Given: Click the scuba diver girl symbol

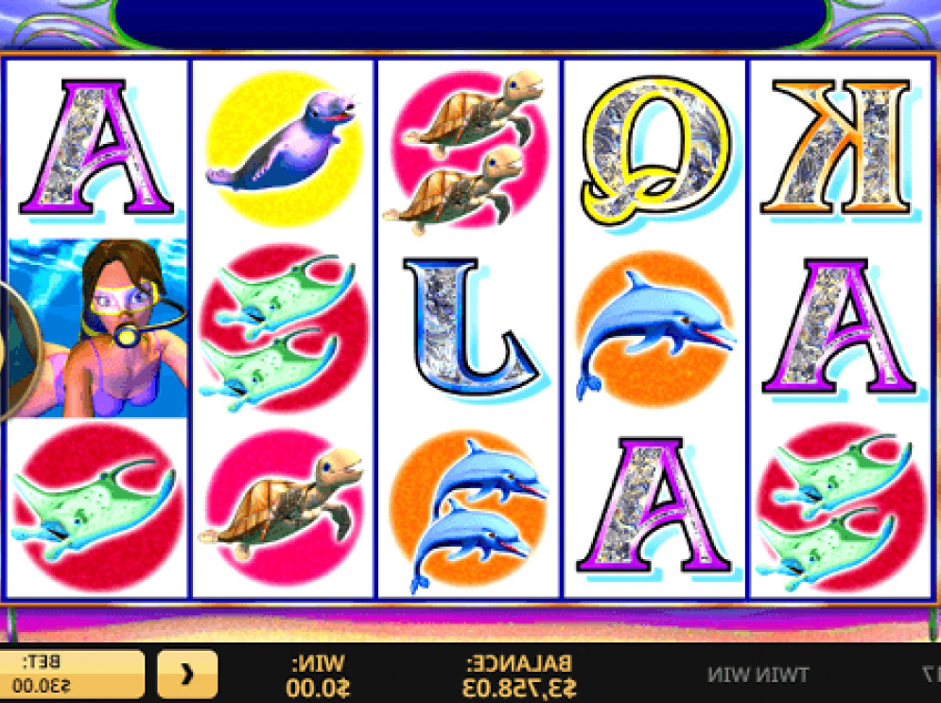Looking at the screenshot, I should [x=97, y=327].
